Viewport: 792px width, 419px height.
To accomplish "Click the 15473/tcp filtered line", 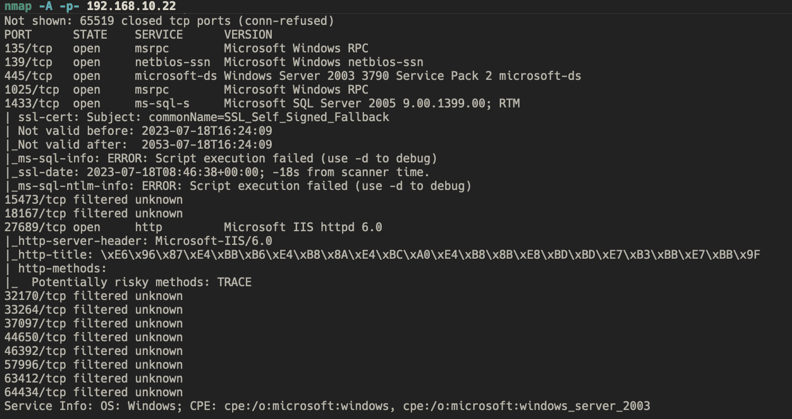I will [94, 200].
